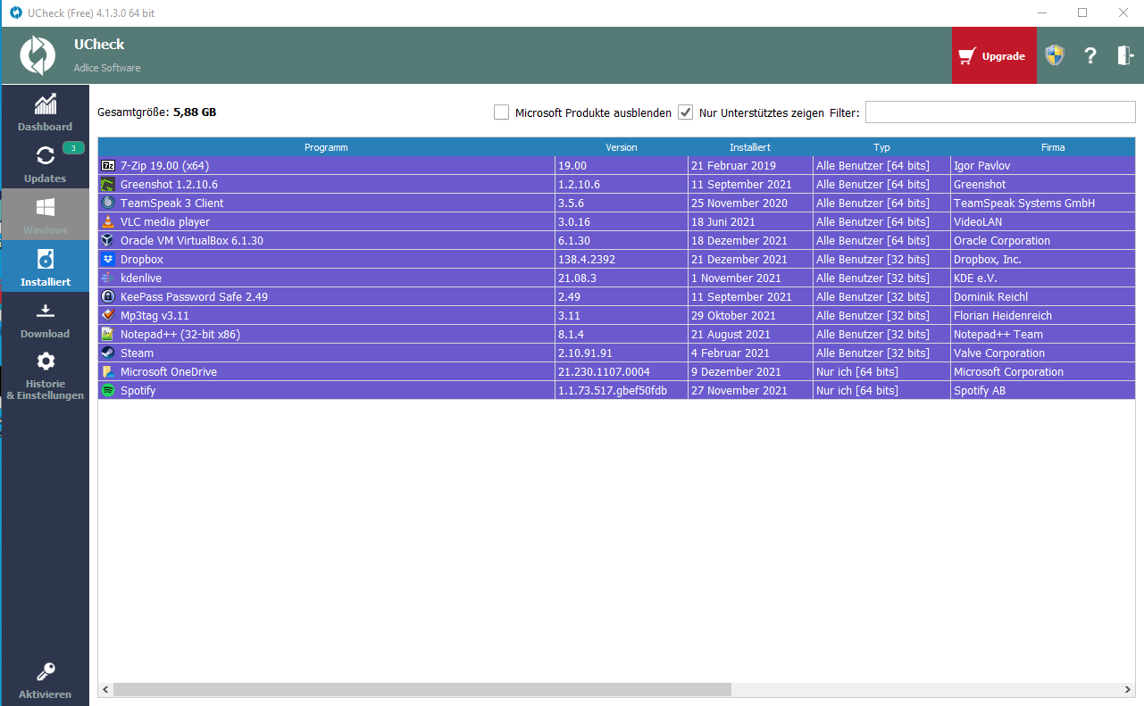Screen dimensions: 1144x706
Task: Click the UCheck logo icon in header
Action: click(38, 55)
